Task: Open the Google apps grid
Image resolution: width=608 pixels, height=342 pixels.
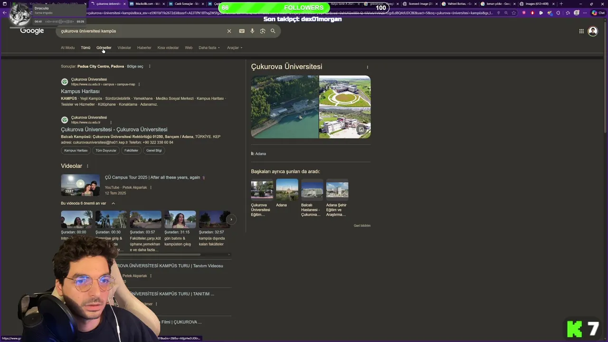Action: pos(581,31)
